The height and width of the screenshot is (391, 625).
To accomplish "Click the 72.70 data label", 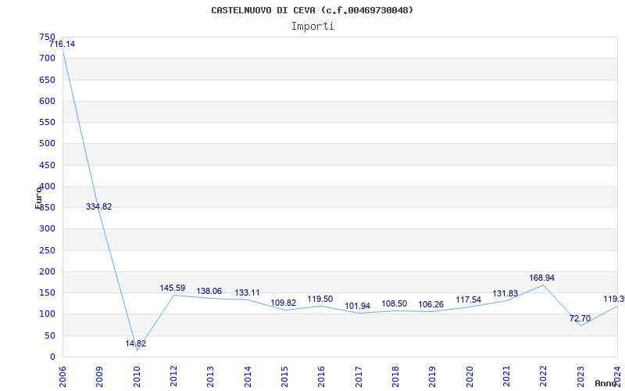I will 580,319.
